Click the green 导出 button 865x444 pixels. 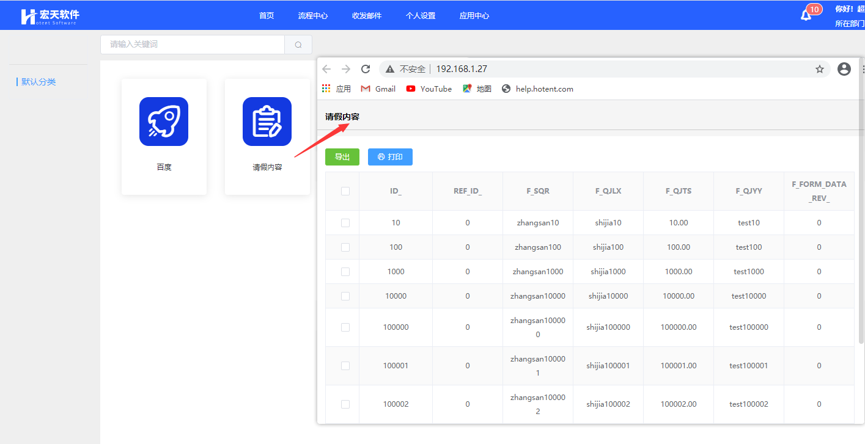click(x=342, y=157)
